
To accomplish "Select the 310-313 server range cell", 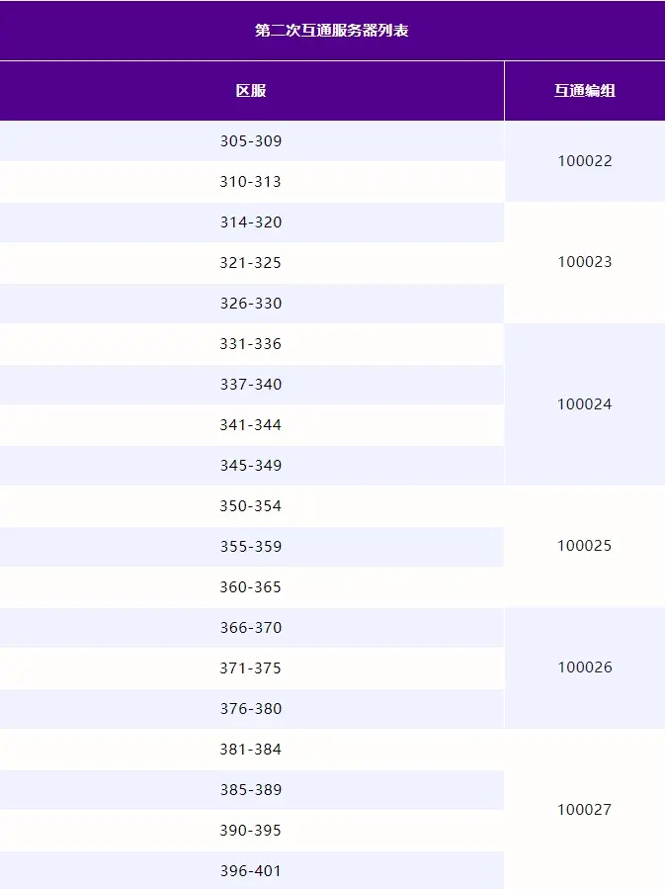I will click(252, 181).
